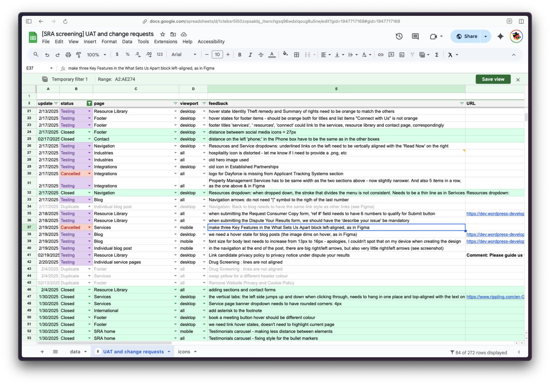Toggle bold formatting

point(240,55)
